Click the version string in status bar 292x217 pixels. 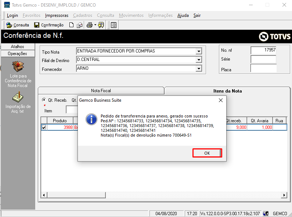point(230,214)
